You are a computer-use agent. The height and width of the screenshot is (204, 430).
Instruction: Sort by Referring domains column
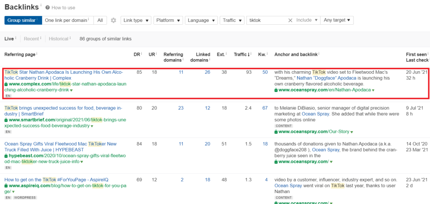click(x=173, y=57)
